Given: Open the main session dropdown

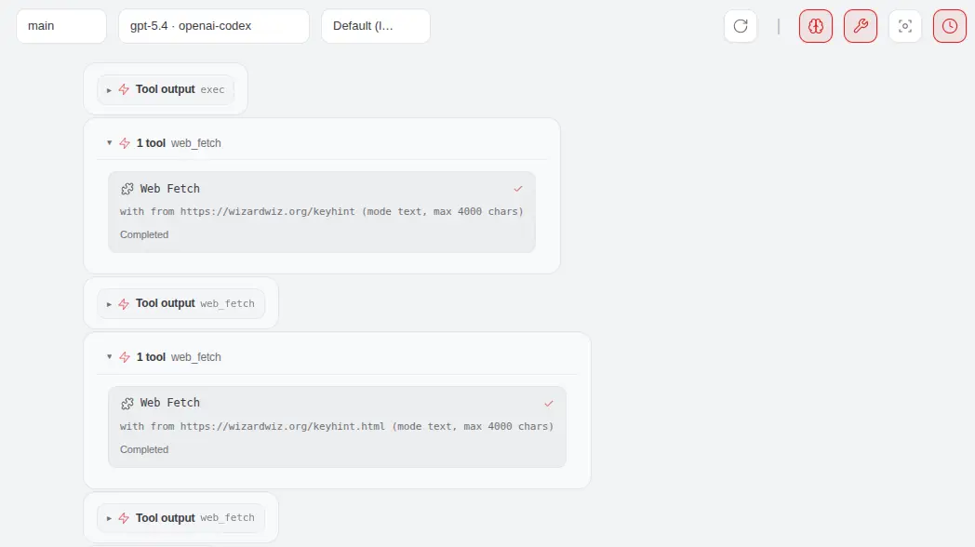Looking at the screenshot, I should pos(61,26).
